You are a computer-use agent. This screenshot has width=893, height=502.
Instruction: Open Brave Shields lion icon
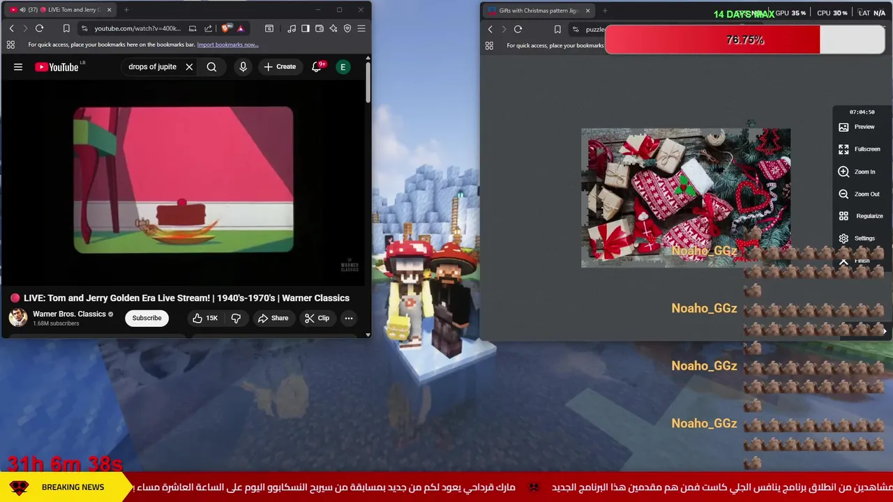click(225, 29)
